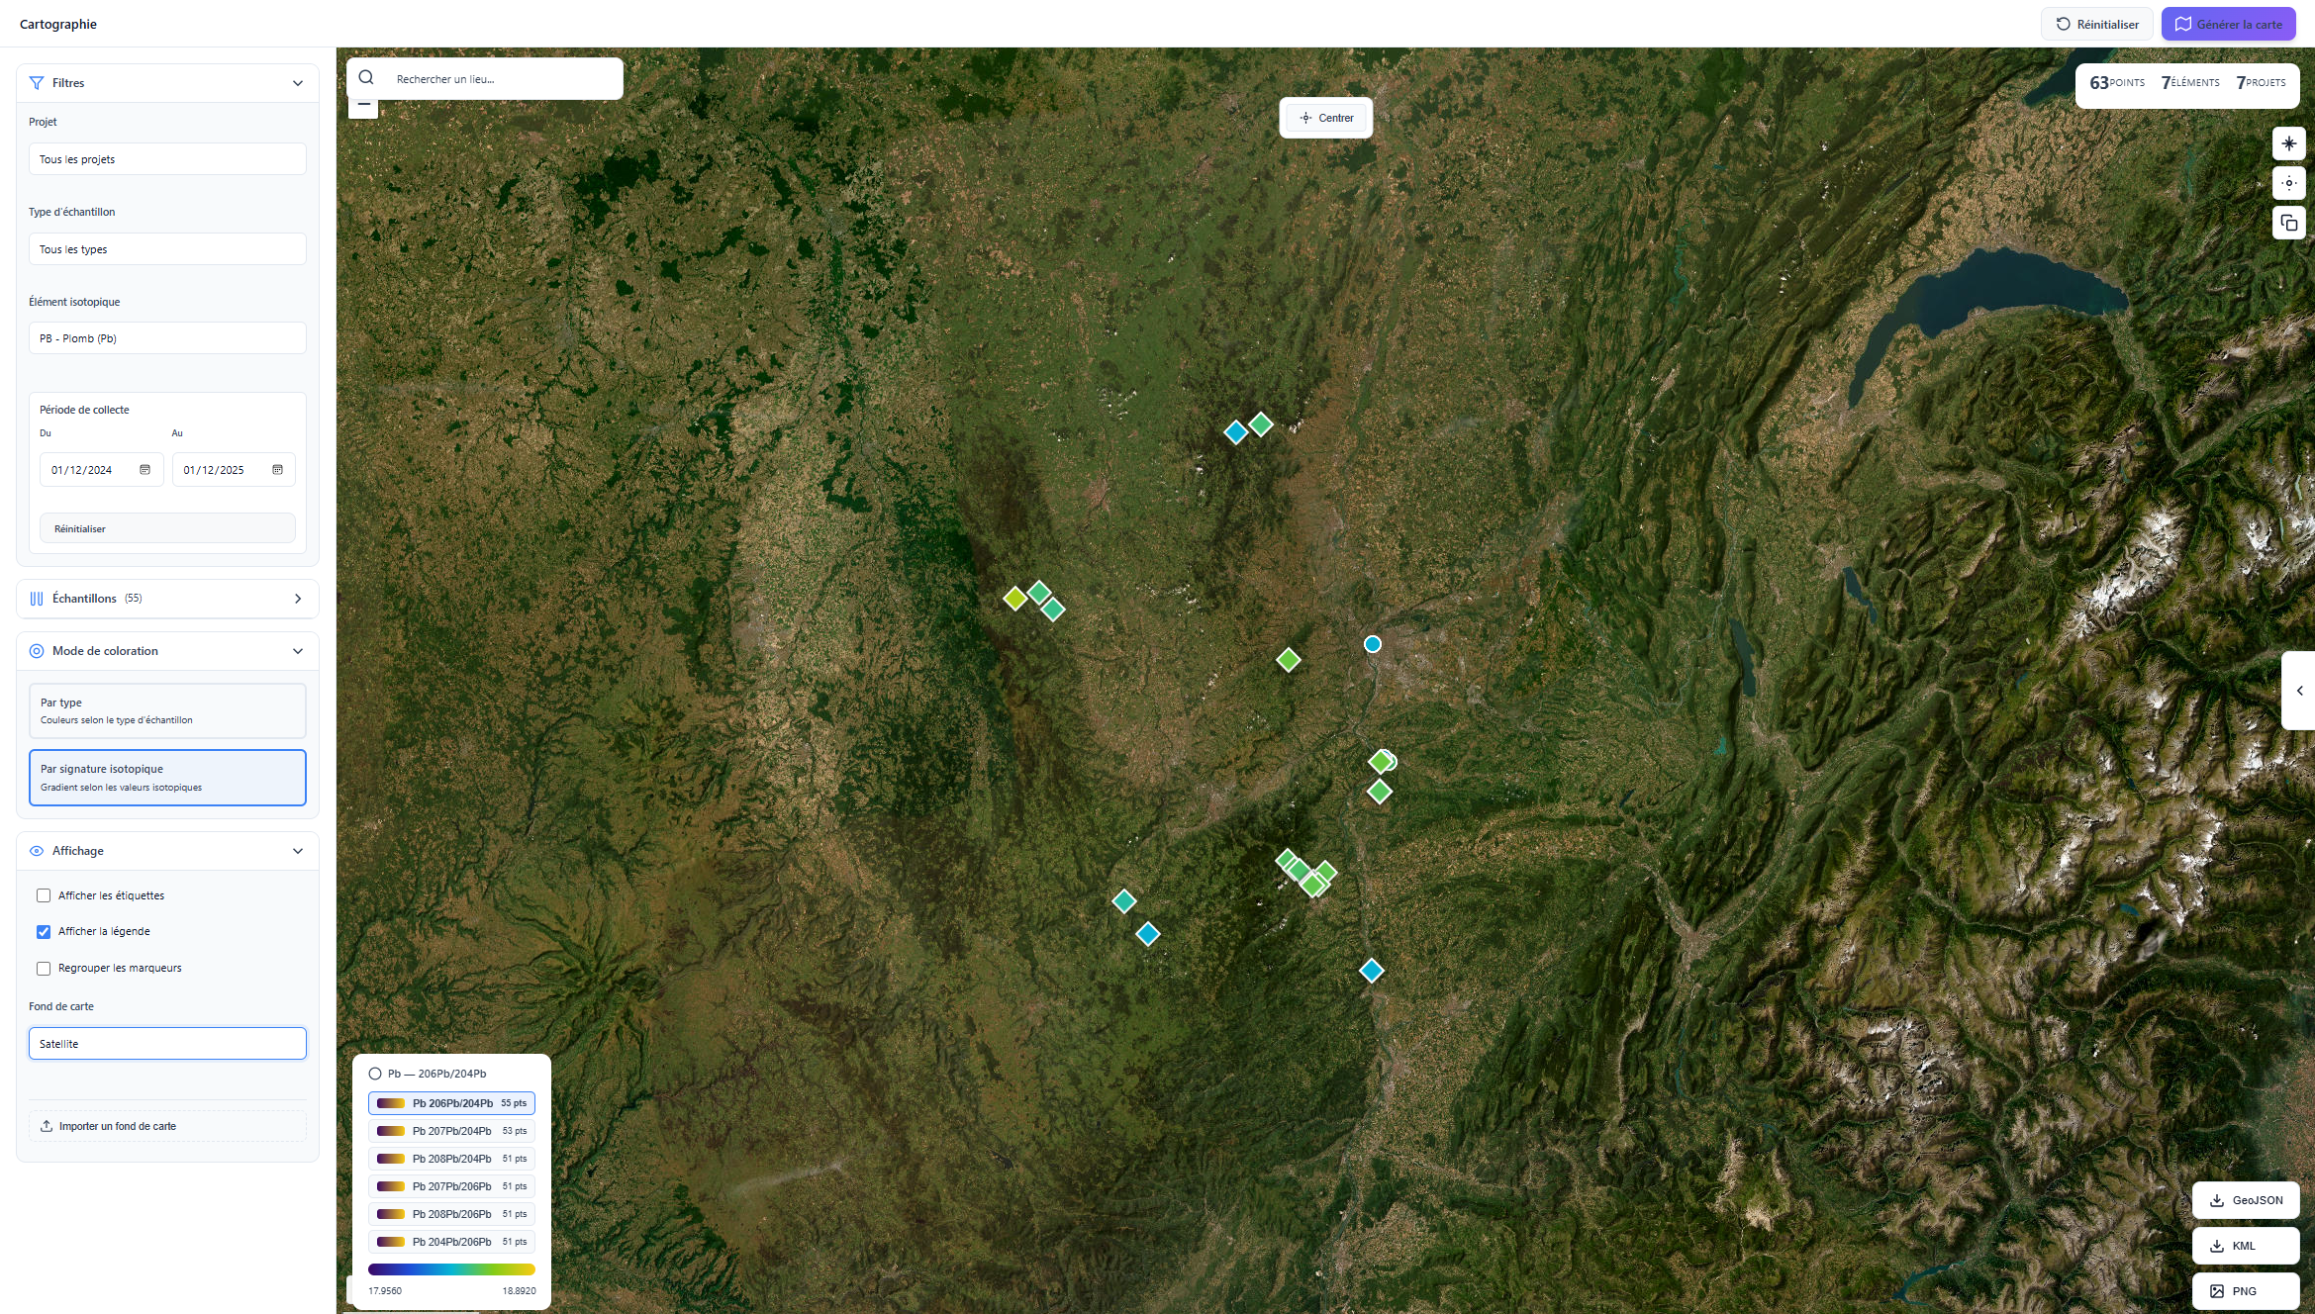Enable 'Afficher les étiquettes'
Screen dimensions: 2315x1314
[44, 895]
